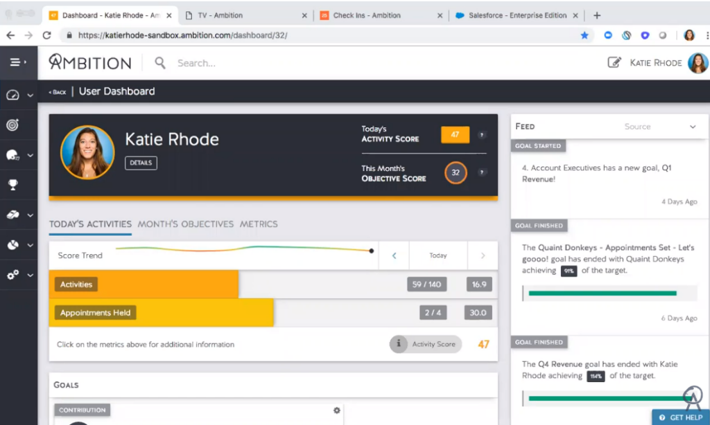The image size is (710, 425).
Task: Click Objective Score help question mark
Action: [482, 172]
